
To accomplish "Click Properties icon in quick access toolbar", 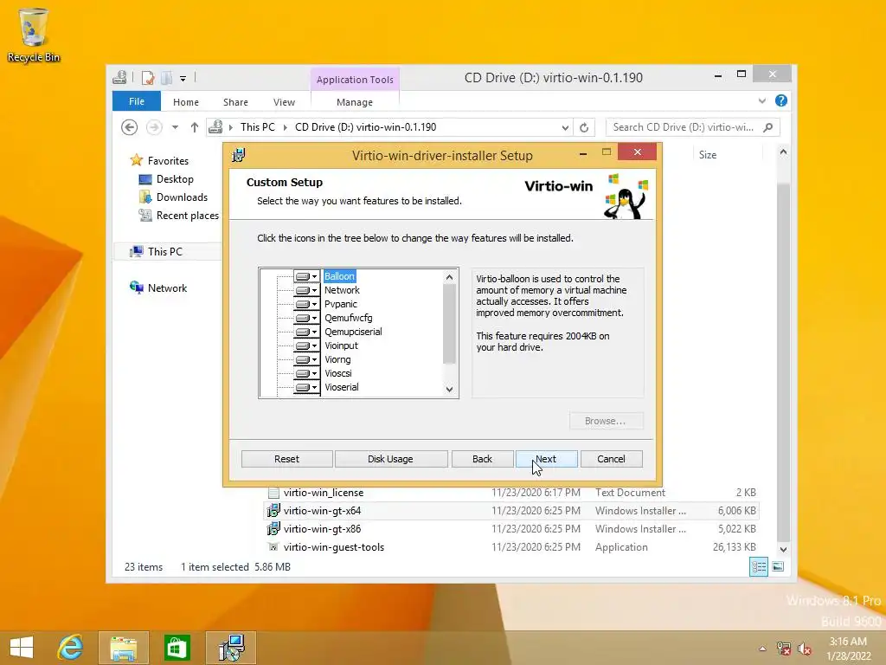I will coord(148,78).
